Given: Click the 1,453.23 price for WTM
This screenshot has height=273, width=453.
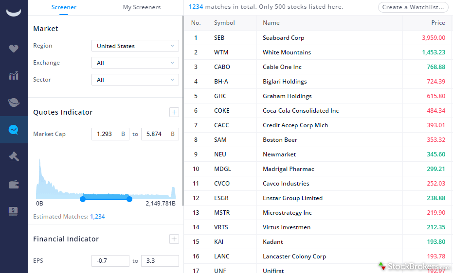Looking at the screenshot, I should (x=434, y=52).
